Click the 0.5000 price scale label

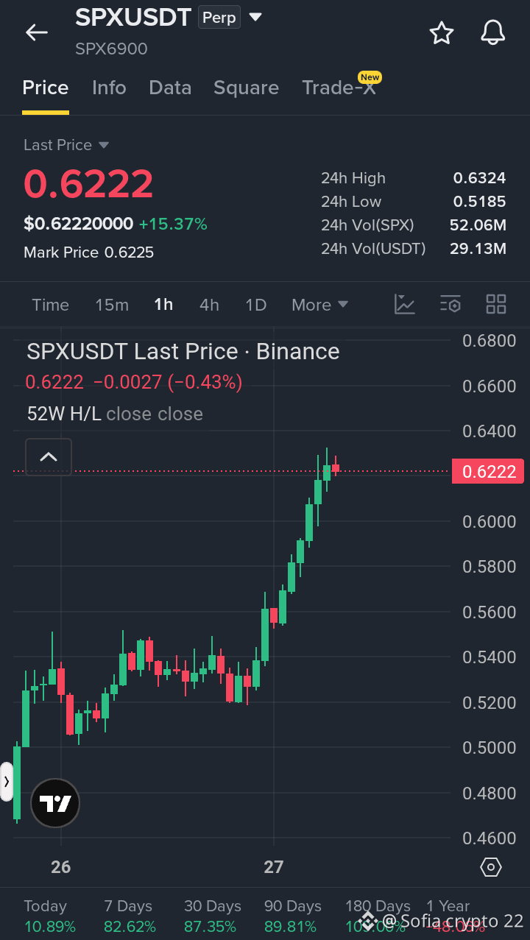(489, 748)
